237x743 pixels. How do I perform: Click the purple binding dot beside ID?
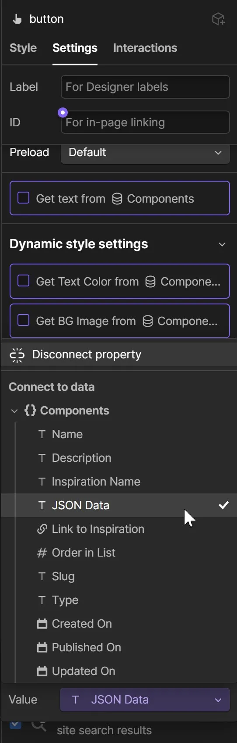[63, 112]
